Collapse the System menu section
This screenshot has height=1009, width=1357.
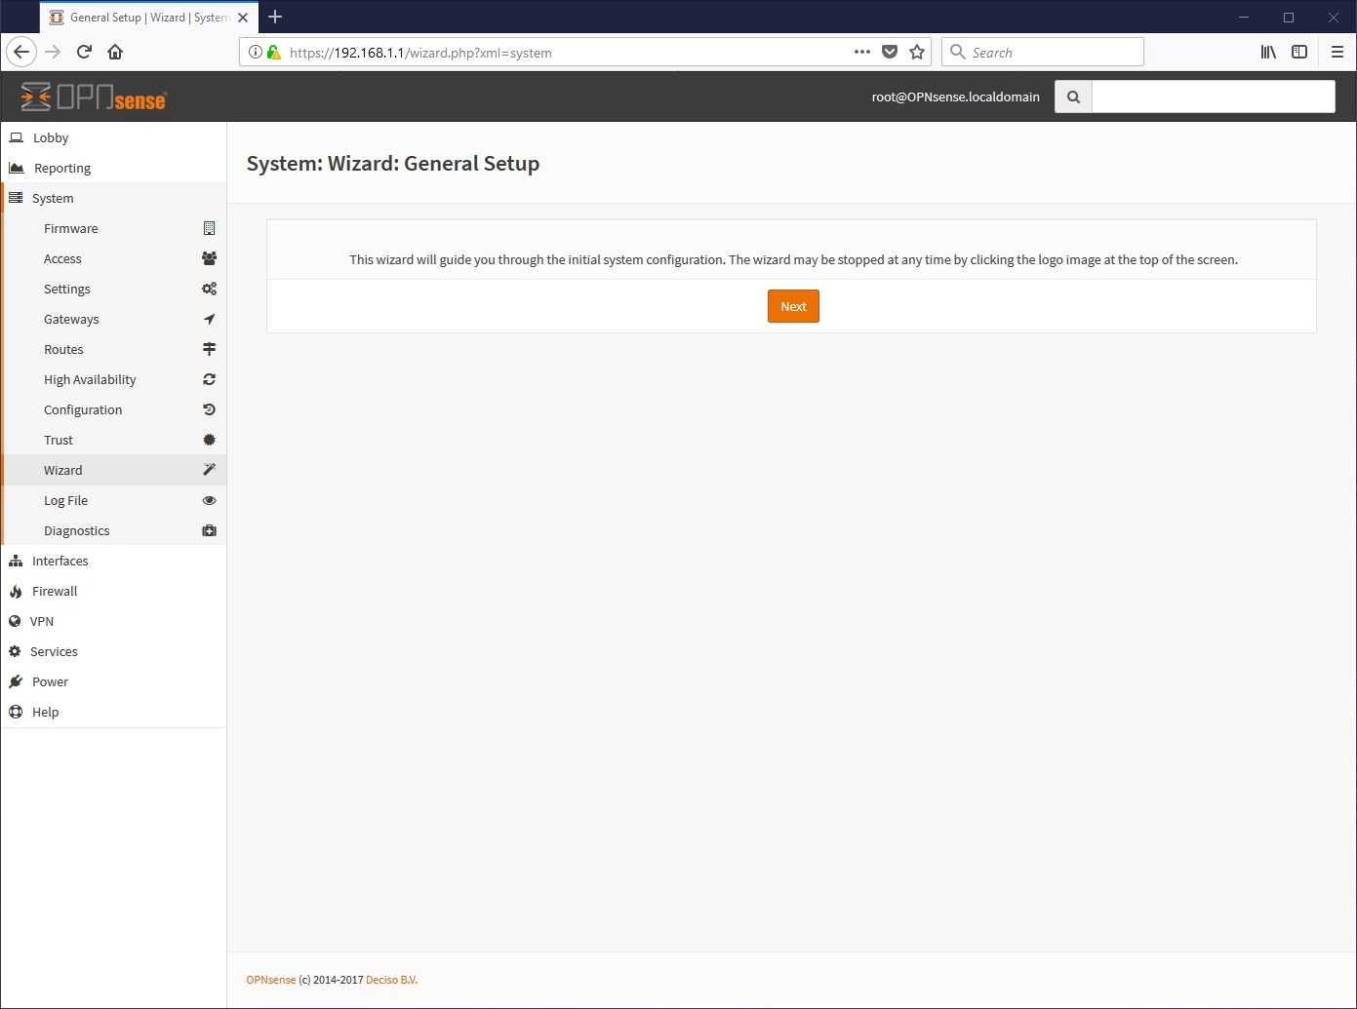coord(53,198)
